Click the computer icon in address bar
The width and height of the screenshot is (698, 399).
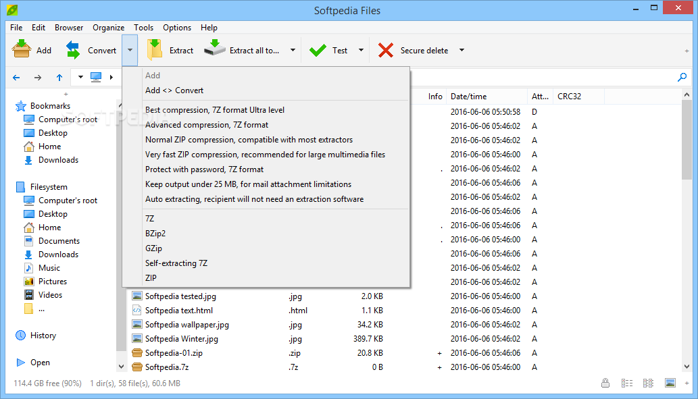click(x=96, y=78)
